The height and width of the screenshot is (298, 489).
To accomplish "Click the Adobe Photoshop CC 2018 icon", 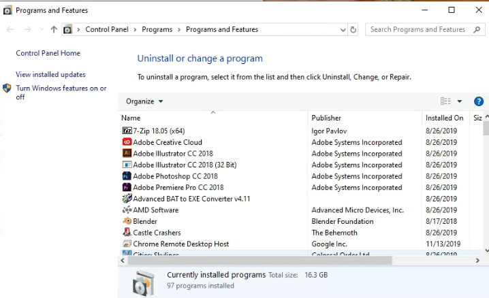I will (x=127, y=176).
